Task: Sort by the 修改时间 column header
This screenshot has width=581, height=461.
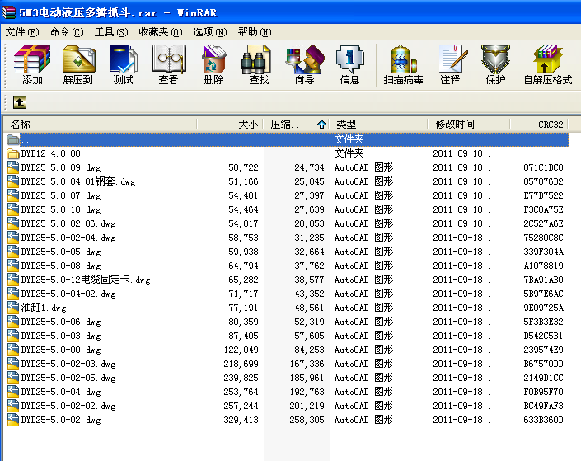Action: (x=469, y=125)
